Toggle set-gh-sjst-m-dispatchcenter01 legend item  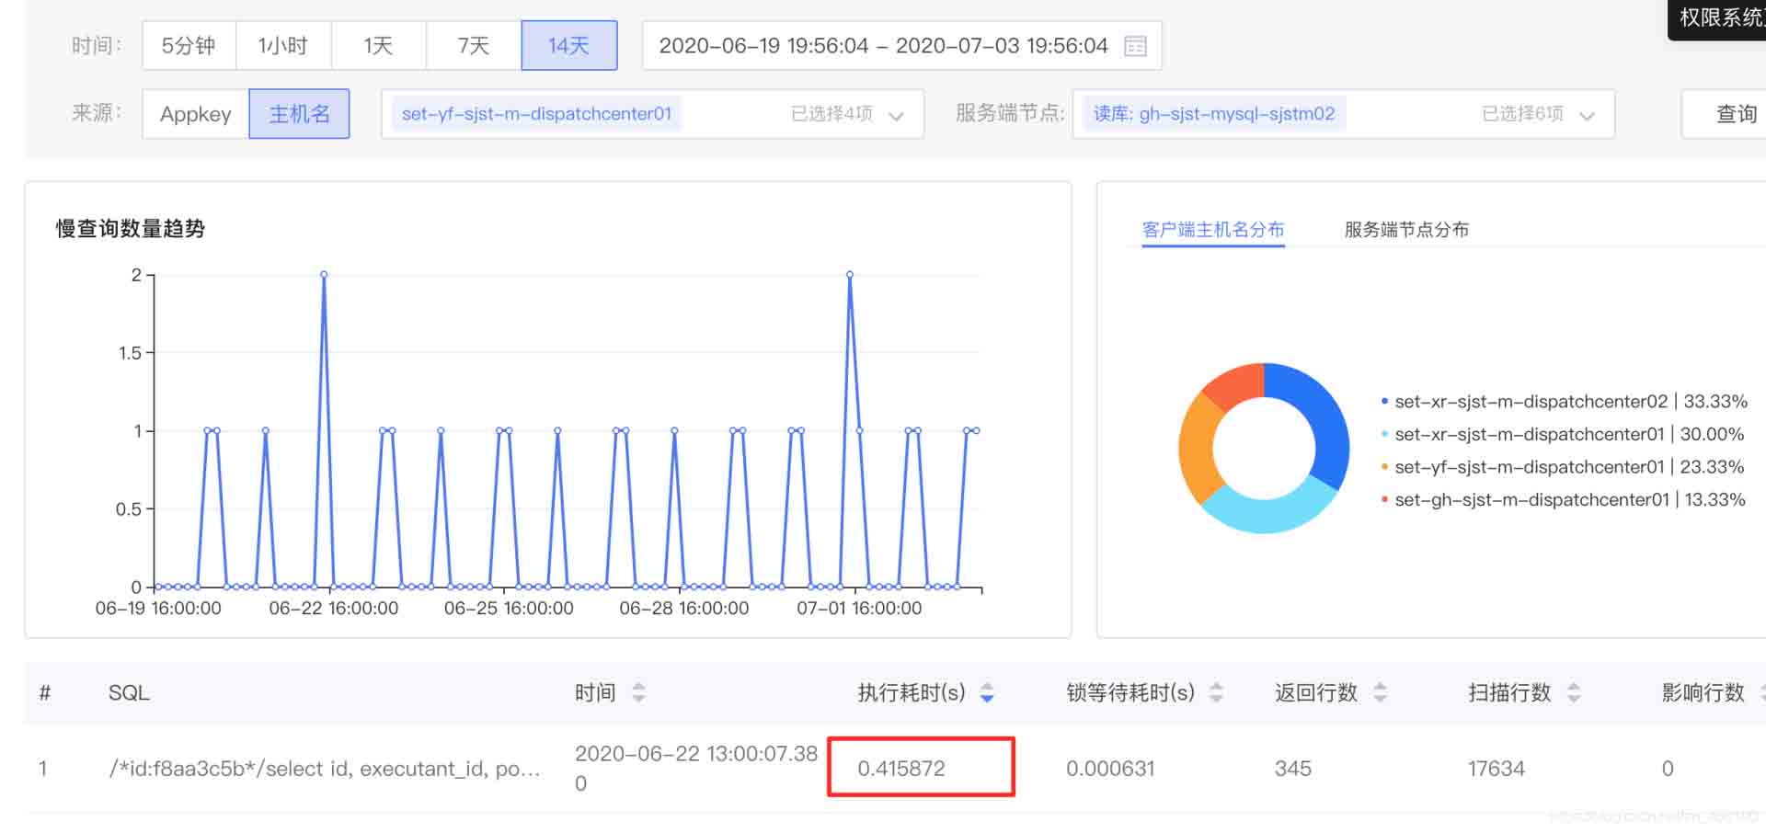(x=1531, y=500)
